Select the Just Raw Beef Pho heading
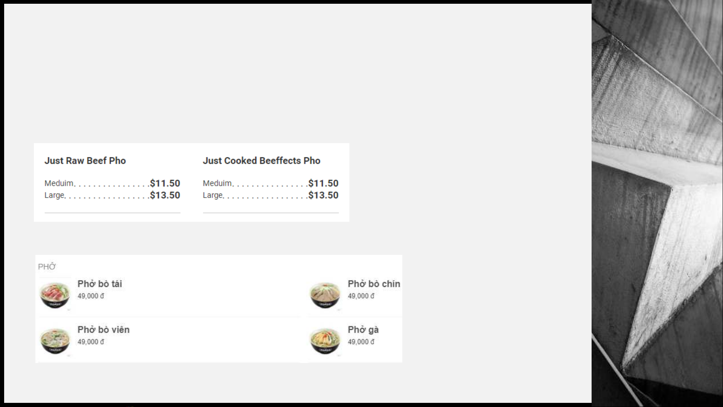Image resolution: width=723 pixels, height=407 pixels. coord(85,161)
